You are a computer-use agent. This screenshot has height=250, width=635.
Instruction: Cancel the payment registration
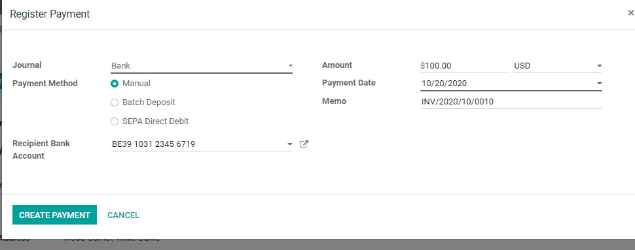(123, 215)
